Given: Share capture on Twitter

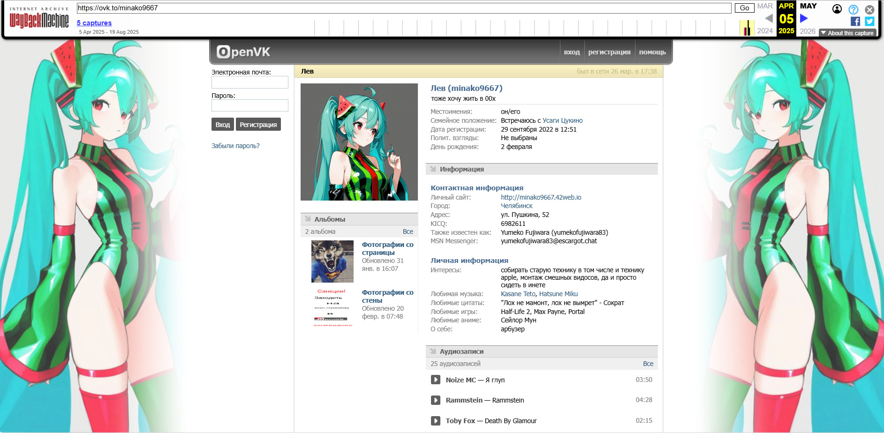Looking at the screenshot, I should pos(869,21).
